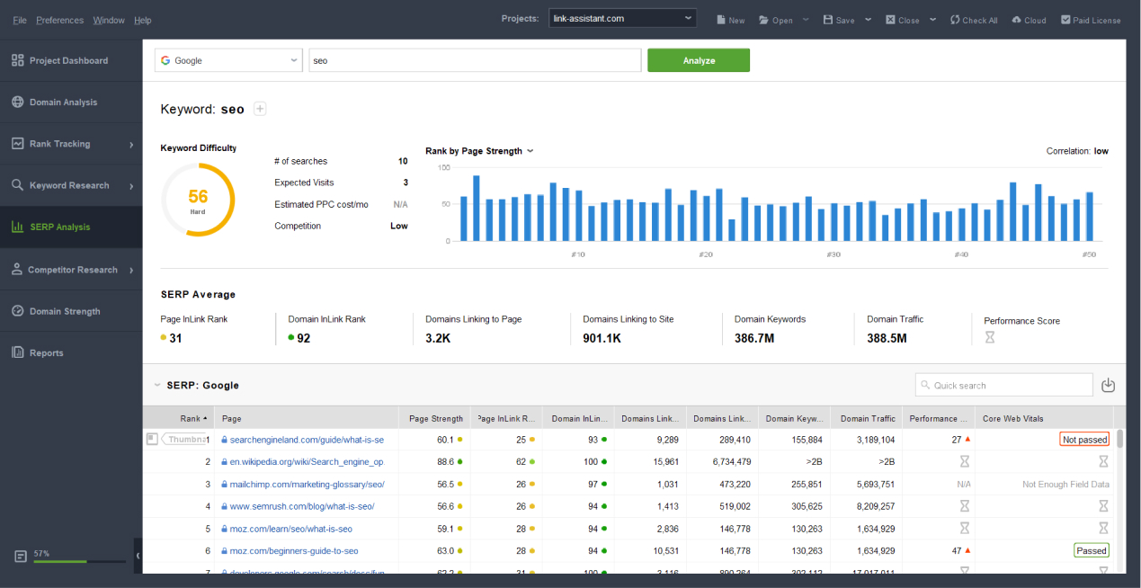Image resolution: width=1141 pixels, height=588 pixels.
Task: Collapse the left sidebar with the arrow handle
Action: point(138,557)
